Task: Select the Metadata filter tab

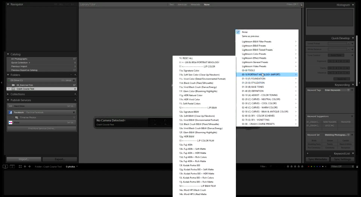Action: pyautogui.click(x=195, y=4)
